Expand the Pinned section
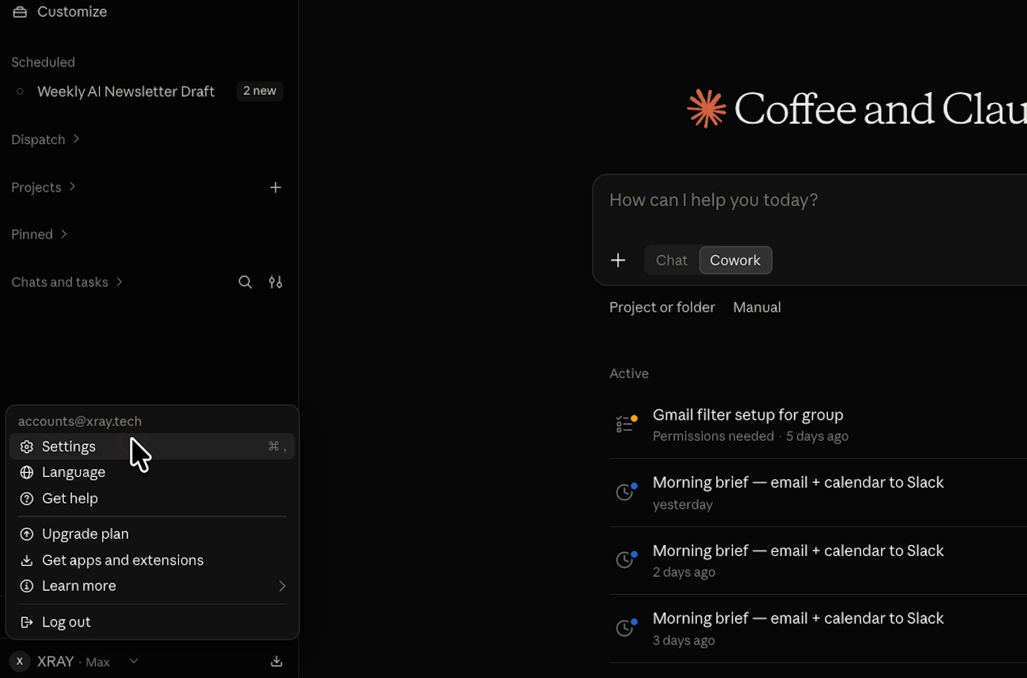 point(39,235)
